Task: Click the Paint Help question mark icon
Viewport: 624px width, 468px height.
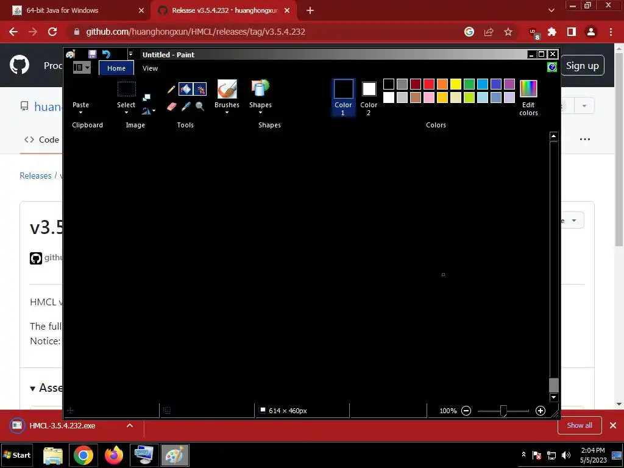Action: point(552,67)
